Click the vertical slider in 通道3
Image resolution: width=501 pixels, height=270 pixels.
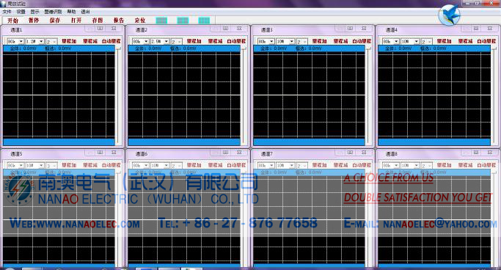click(x=369, y=96)
